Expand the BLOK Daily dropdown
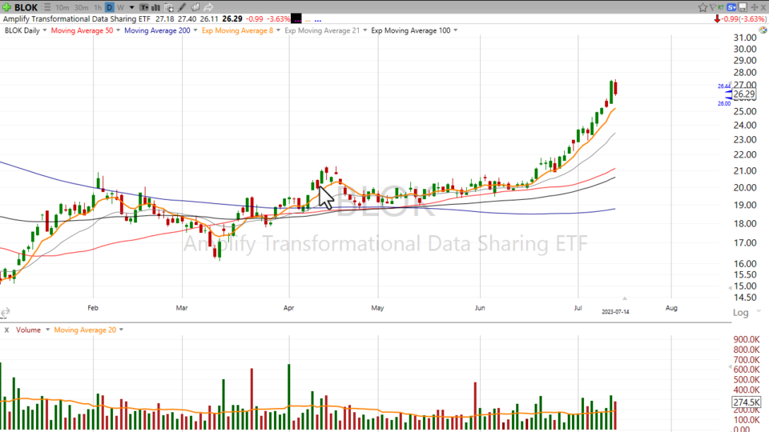 (45, 30)
